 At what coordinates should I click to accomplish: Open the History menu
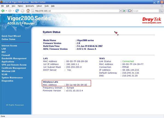point(20,6)
